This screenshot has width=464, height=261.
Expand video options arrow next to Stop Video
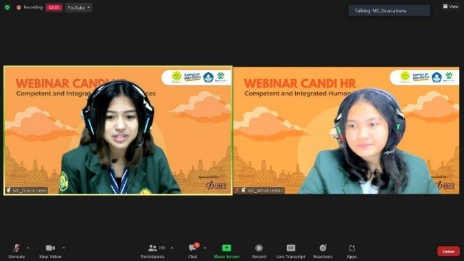[64, 248]
